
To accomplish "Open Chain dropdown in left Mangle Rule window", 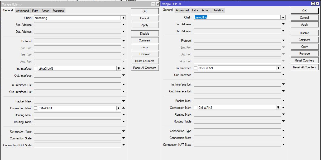I will (x=123, y=18).
